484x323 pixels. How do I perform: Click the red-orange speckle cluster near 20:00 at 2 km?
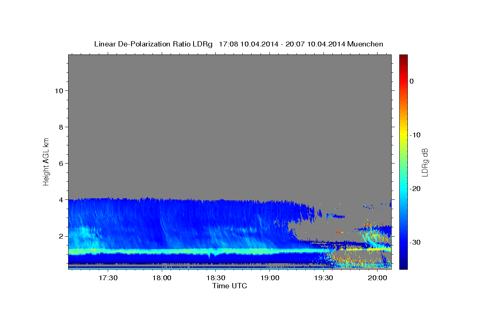coord(373,233)
